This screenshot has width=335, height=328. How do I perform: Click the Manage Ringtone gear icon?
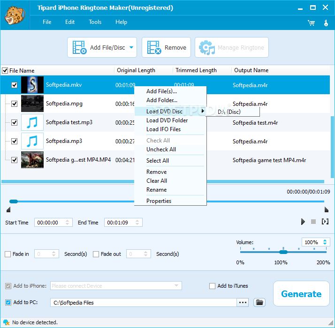[x=207, y=47]
